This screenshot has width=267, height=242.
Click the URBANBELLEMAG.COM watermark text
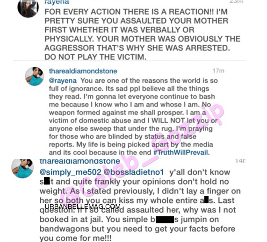[83, 206]
